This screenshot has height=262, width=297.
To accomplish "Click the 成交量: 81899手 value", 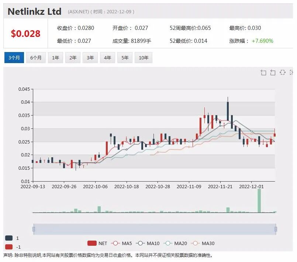I will [x=132, y=41].
